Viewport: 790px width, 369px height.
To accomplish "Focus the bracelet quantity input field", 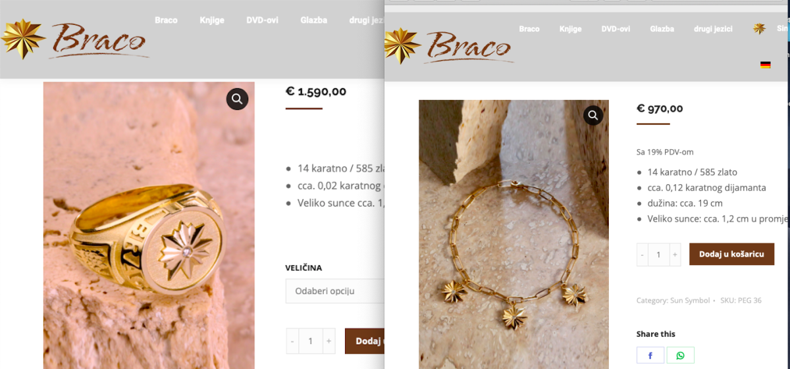I will (658, 255).
